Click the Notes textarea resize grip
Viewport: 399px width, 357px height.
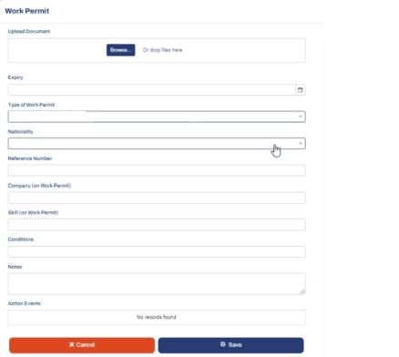(x=302, y=291)
